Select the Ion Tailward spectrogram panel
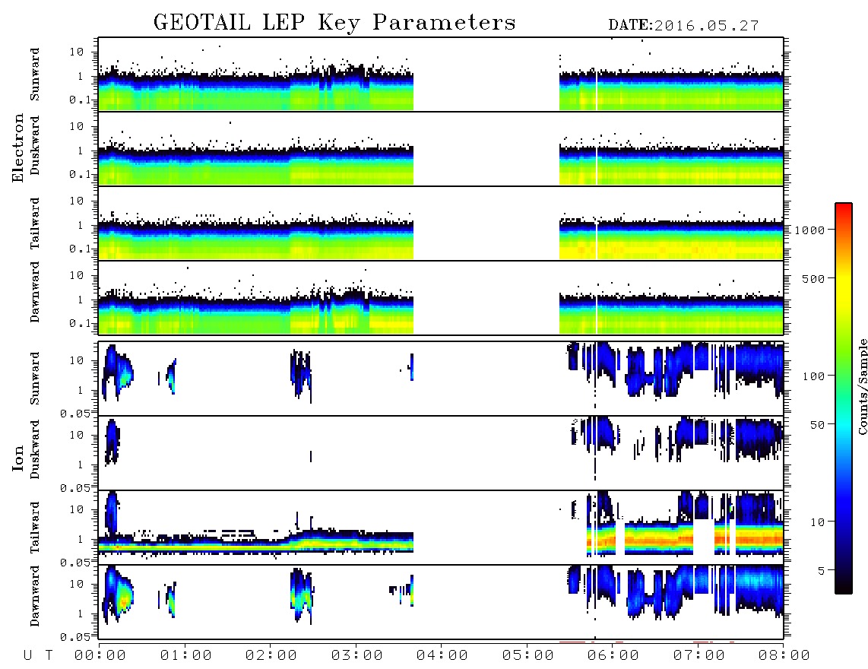Image resolution: width=868 pixels, height=669 pixels. pyautogui.click(x=441, y=528)
